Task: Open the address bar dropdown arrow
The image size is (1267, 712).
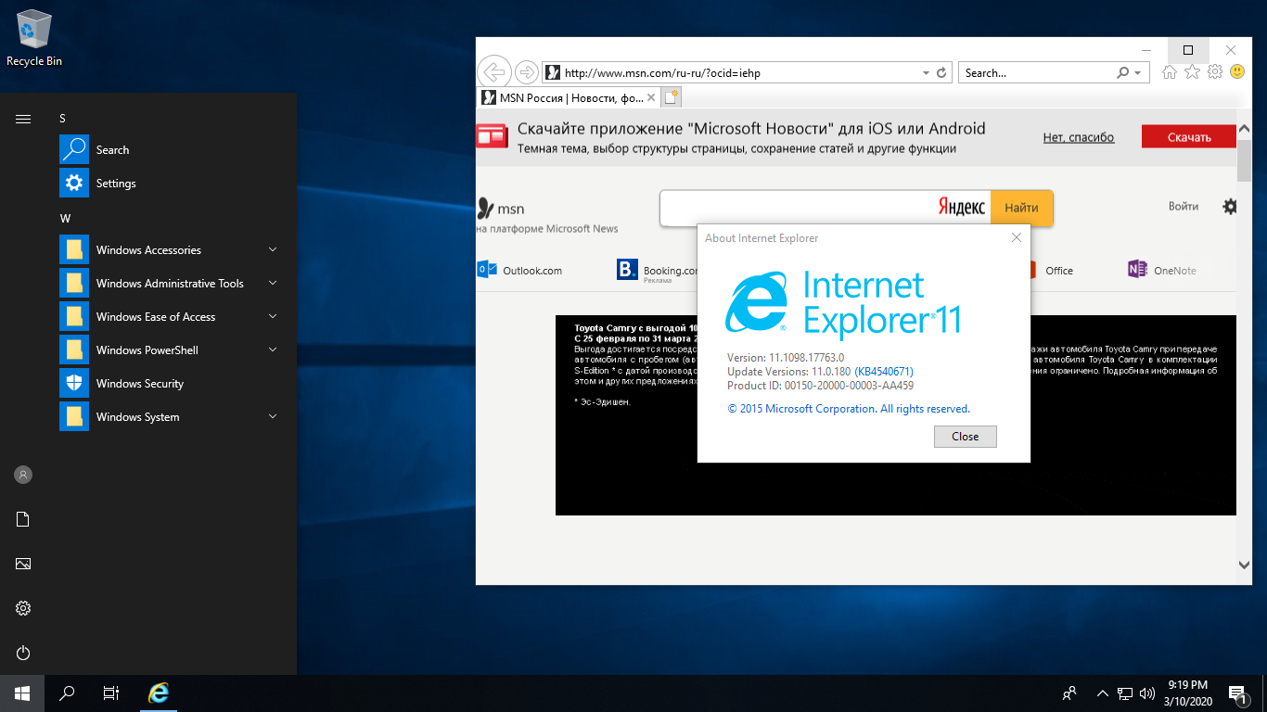Action: pos(926,72)
